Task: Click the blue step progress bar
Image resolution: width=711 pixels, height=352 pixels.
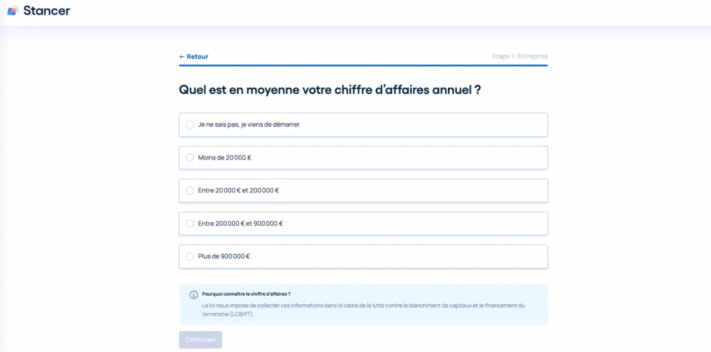Action: (x=363, y=65)
